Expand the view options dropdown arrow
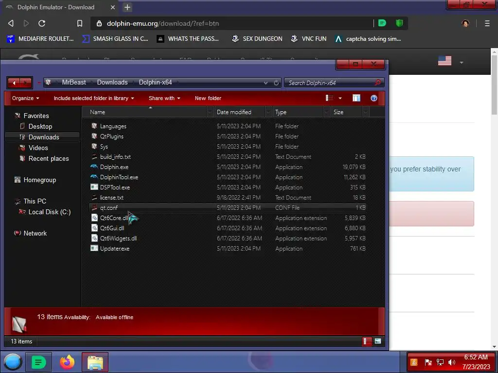Screen dimensions: 498x373 click(340, 98)
